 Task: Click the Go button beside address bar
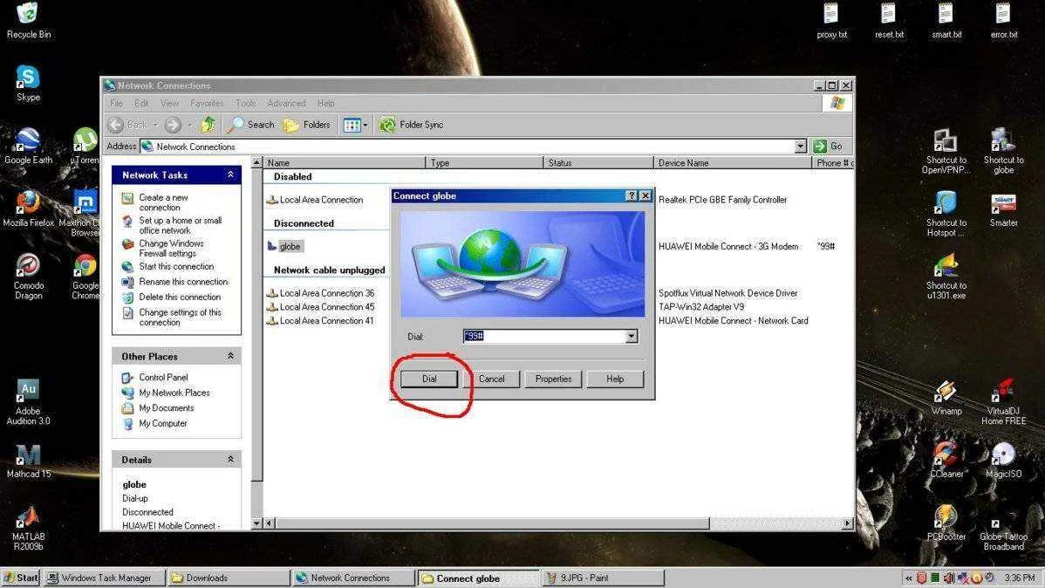829,146
